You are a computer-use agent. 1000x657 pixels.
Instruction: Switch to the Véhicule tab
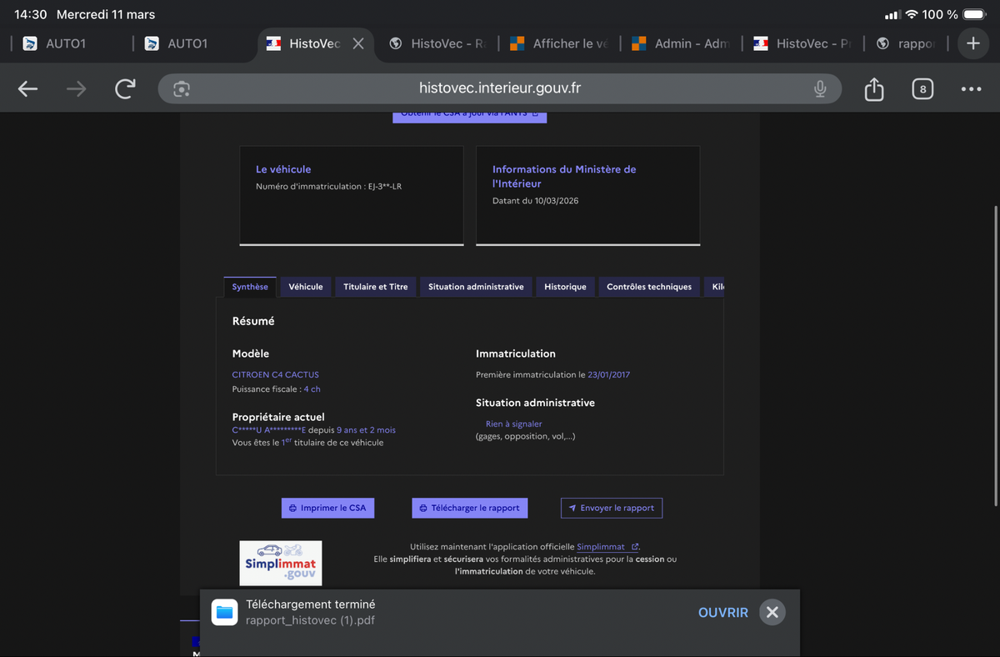click(x=305, y=287)
